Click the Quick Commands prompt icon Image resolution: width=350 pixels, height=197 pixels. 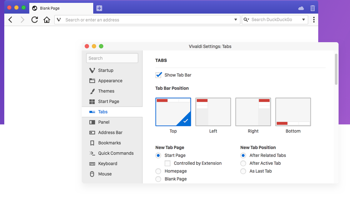[92, 153]
